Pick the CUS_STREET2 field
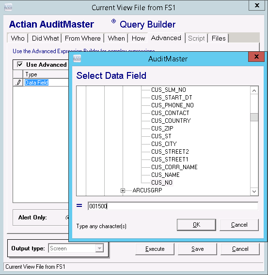 [170, 152]
